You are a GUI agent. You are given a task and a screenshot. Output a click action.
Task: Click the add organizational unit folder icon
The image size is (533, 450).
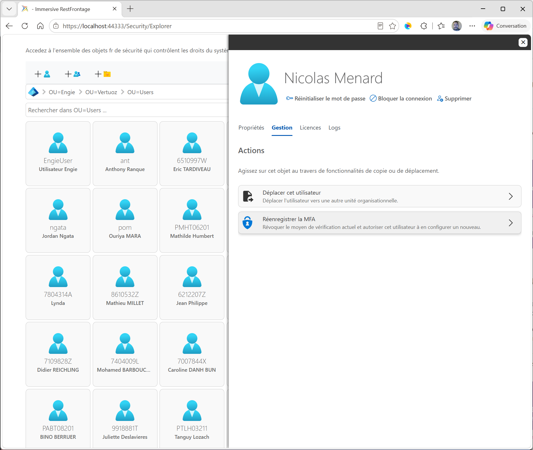(103, 74)
